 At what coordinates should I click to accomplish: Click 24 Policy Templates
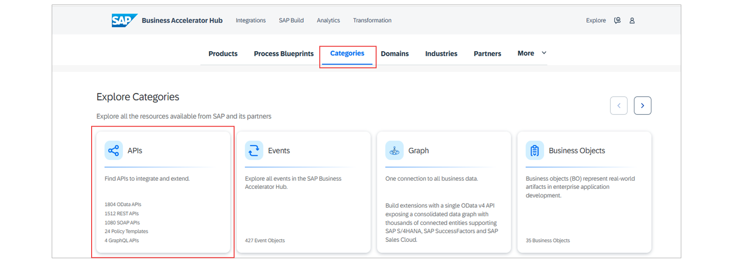(x=126, y=231)
